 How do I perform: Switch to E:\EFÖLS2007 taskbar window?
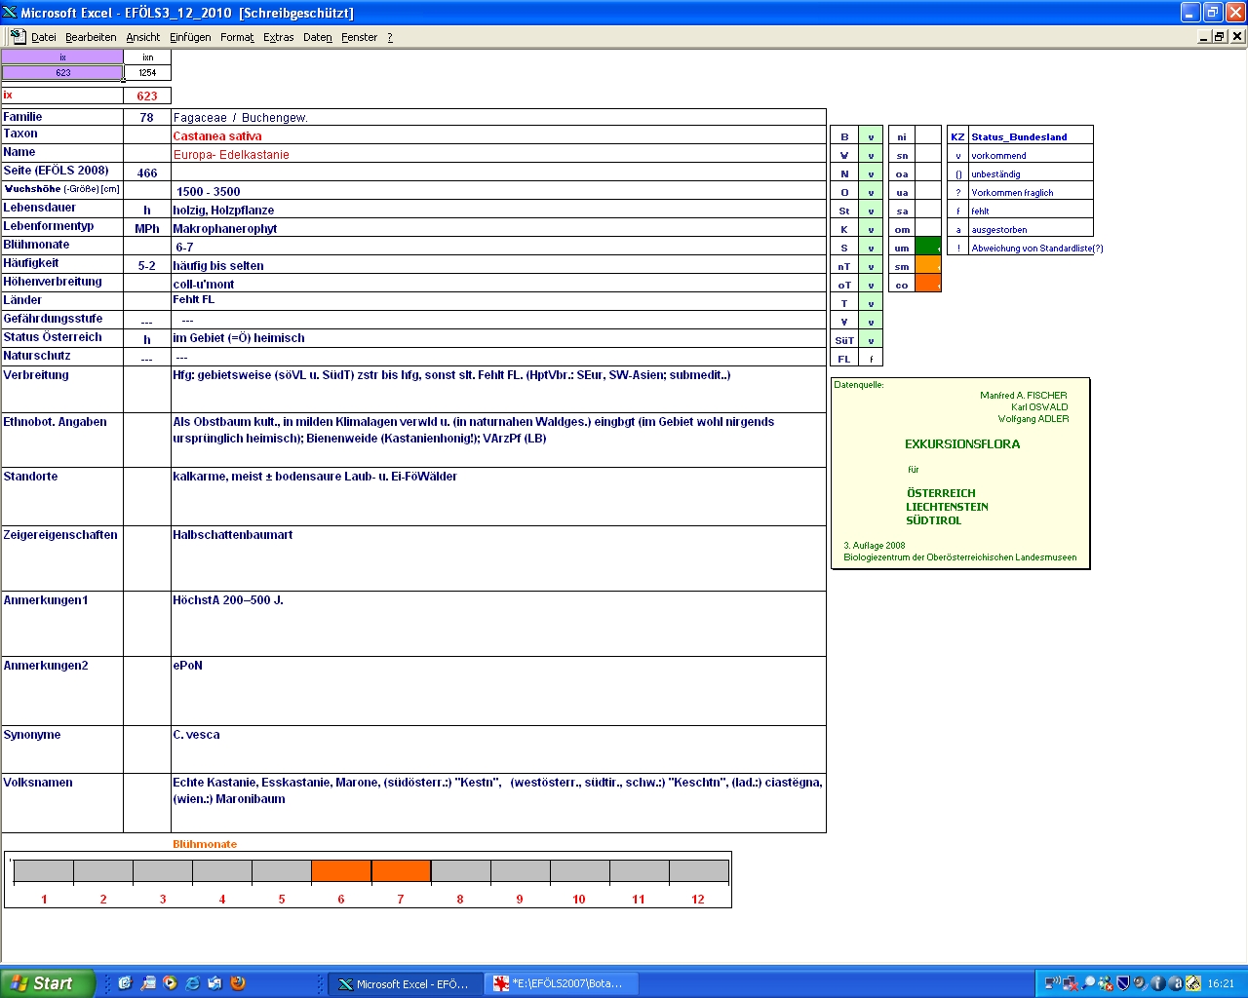pos(562,983)
